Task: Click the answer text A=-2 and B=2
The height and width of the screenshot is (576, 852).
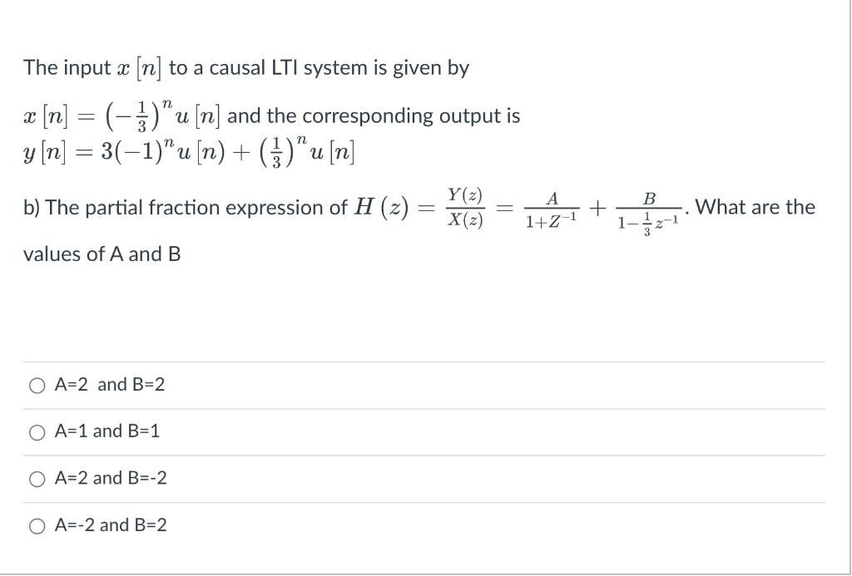Action: click(x=109, y=524)
